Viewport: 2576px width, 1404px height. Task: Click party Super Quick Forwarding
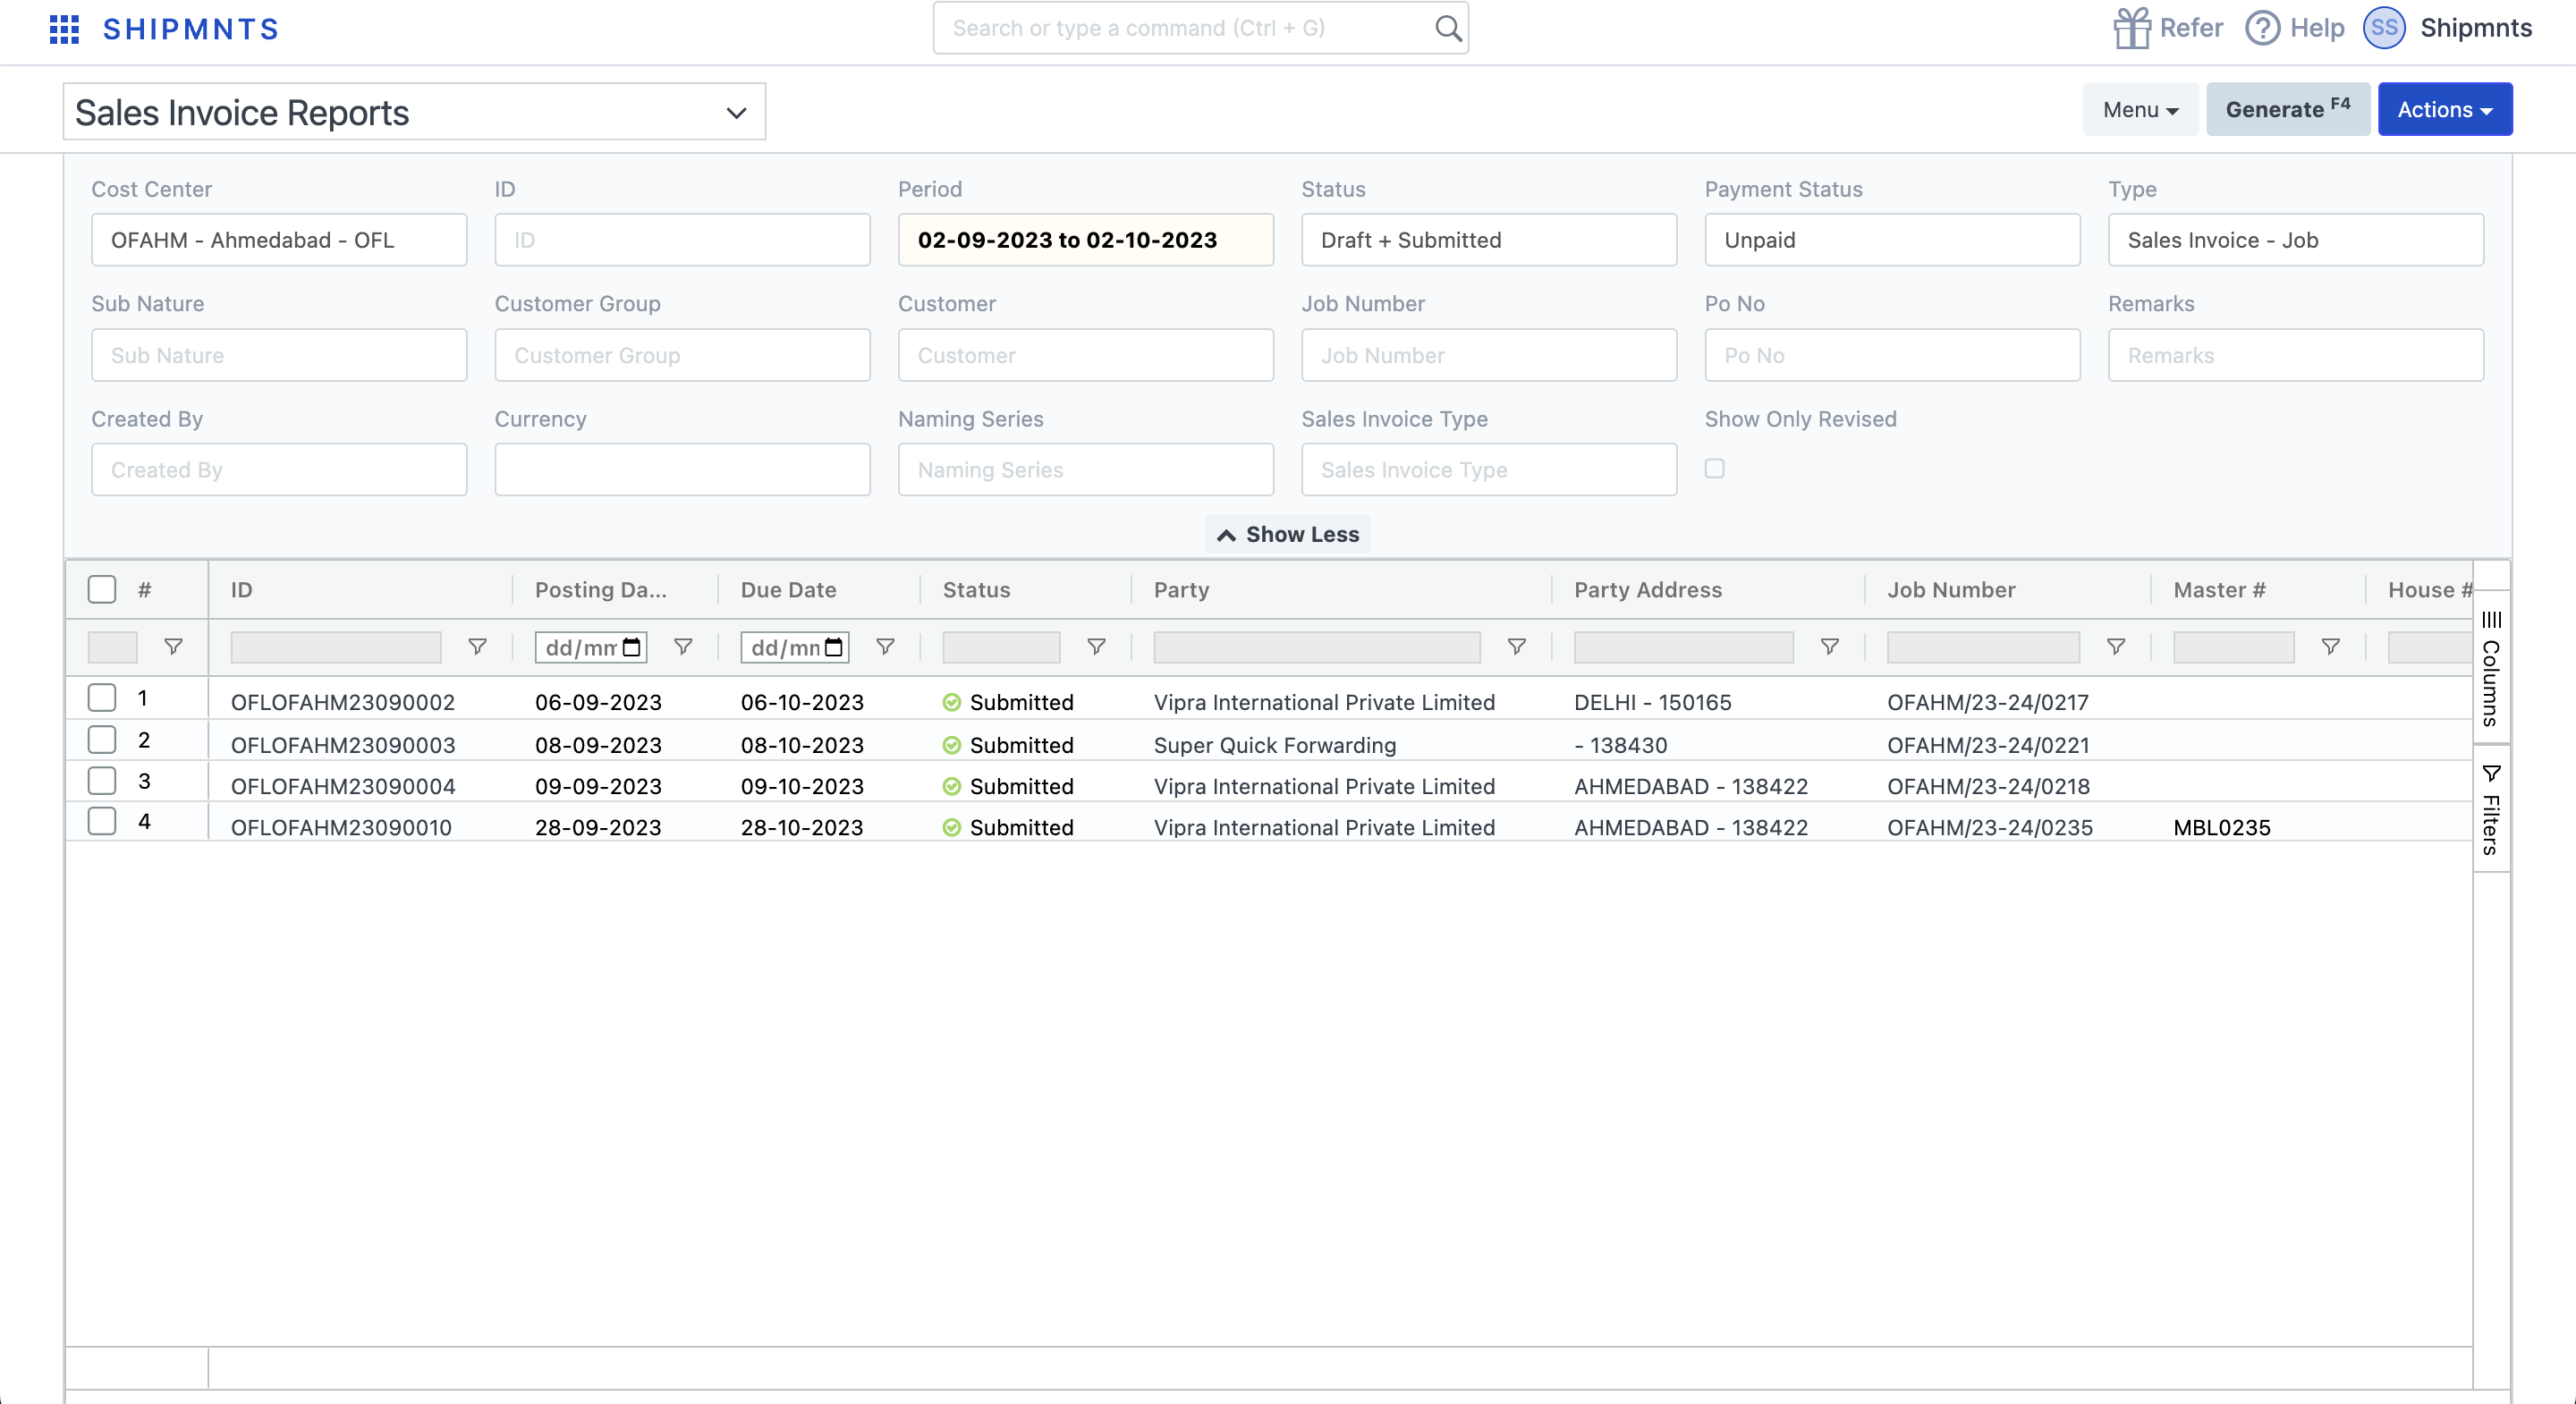point(1274,745)
